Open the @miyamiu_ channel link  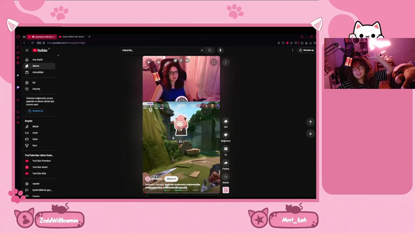[x=157, y=179]
